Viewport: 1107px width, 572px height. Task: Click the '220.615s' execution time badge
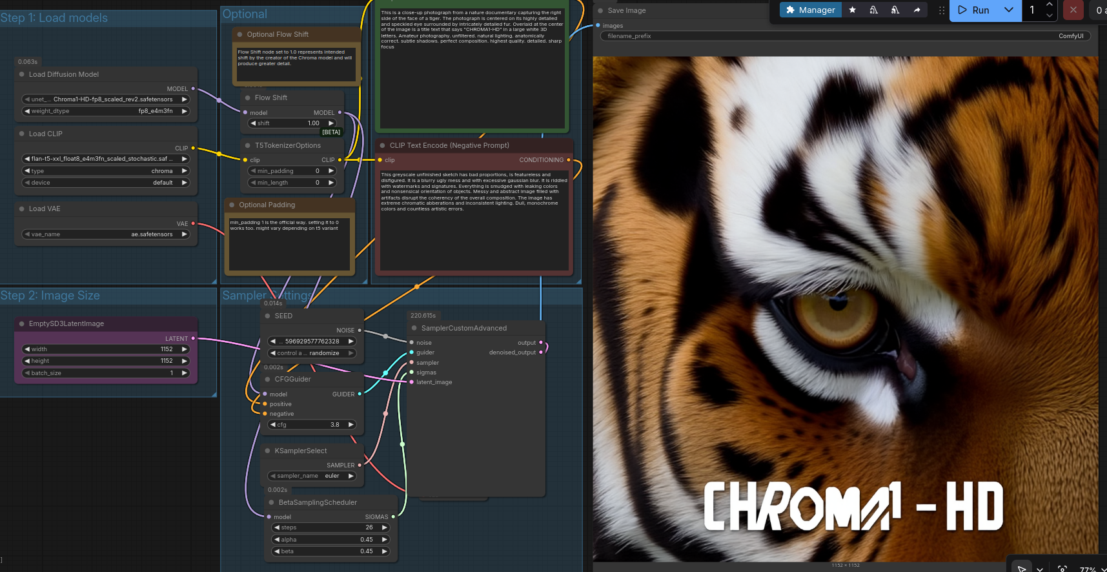423,316
